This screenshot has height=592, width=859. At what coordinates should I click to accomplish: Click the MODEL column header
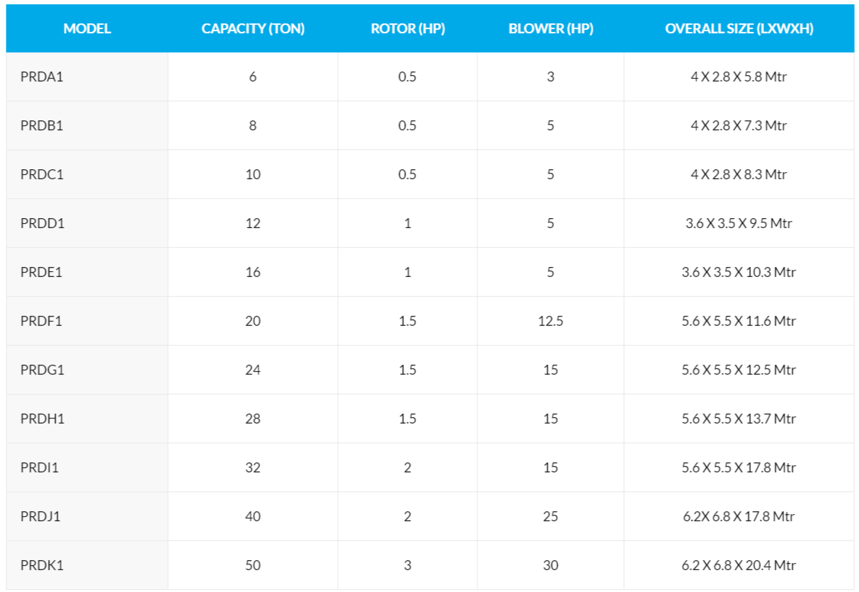(87, 29)
